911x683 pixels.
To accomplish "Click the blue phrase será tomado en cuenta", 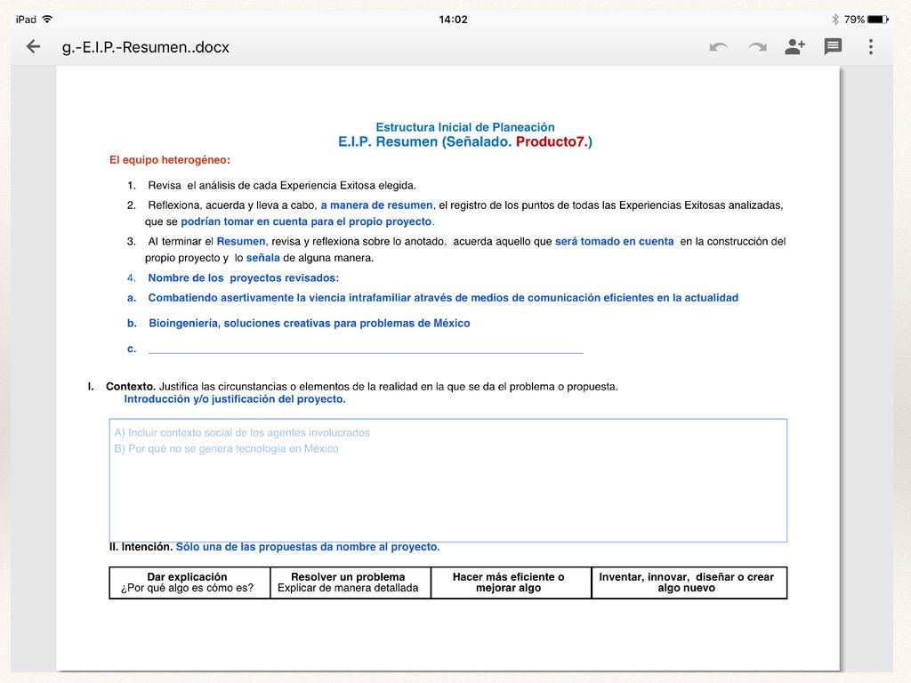I will (614, 241).
